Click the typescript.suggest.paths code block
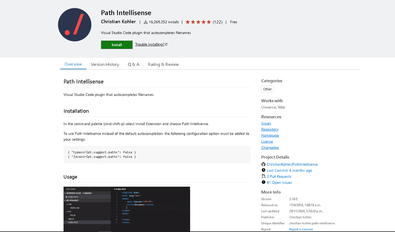395x232 pixels. click(157, 155)
